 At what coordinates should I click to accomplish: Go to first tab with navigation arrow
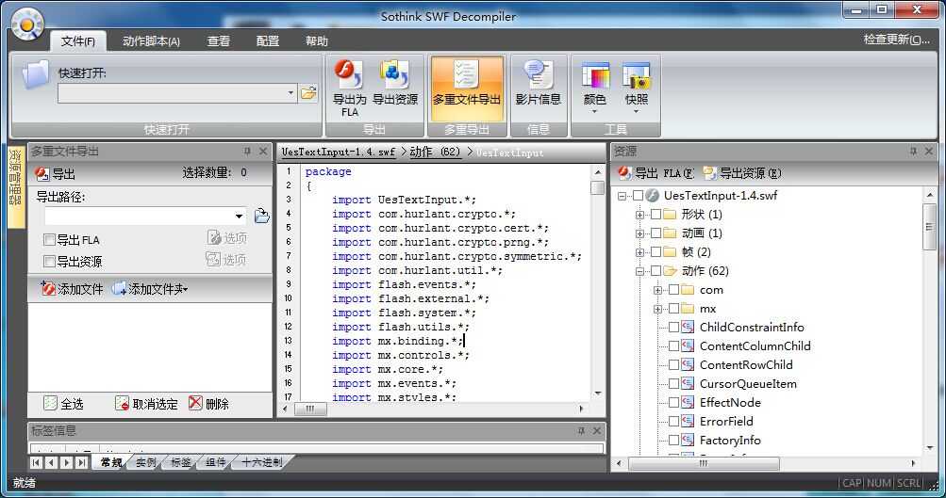(x=36, y=462)
